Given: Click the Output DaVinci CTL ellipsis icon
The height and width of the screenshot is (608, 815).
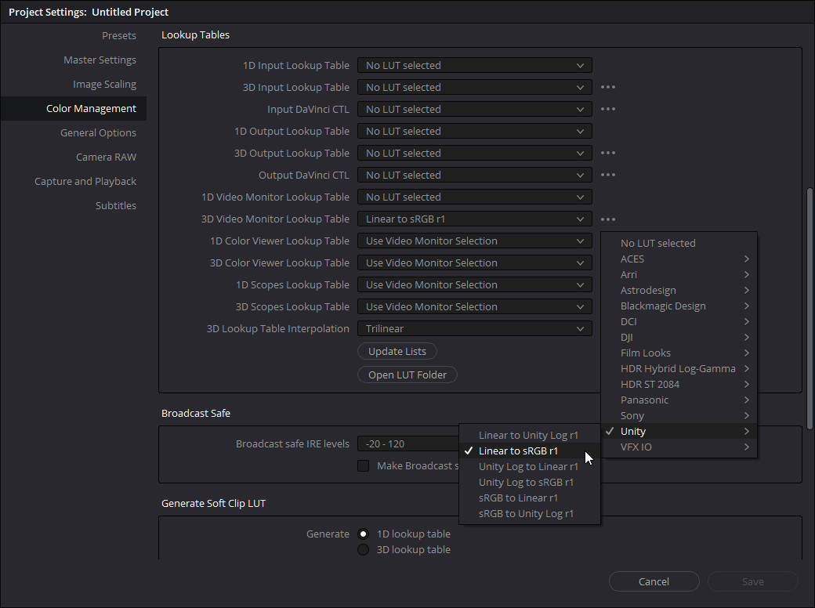Looking at the screenshot, I should coord(607,175).
